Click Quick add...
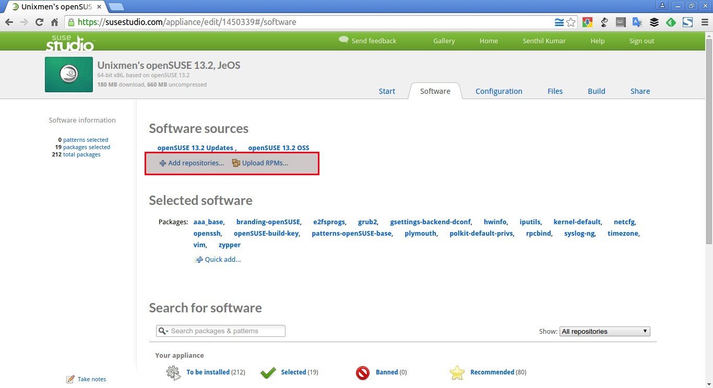Image resolution: width=713 pixels, height=388 pixels. click(x=218, y=259)
